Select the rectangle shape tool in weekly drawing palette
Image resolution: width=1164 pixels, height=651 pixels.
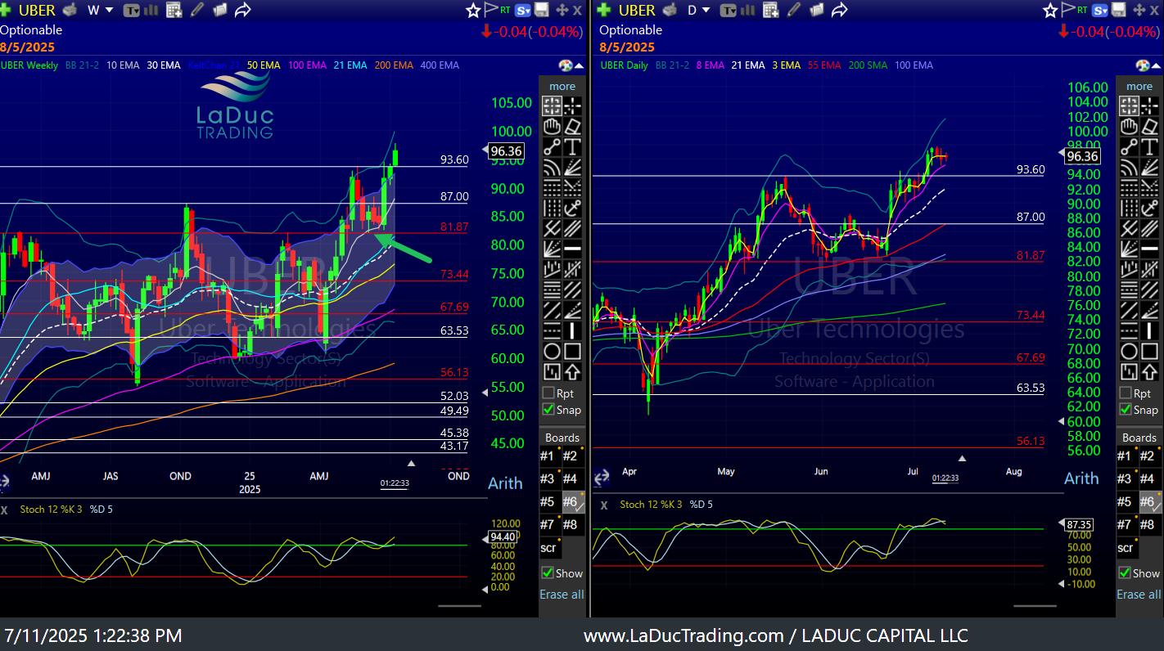572,352
